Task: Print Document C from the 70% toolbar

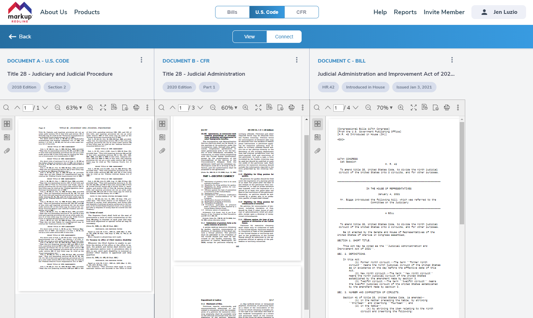Action: pyautogui.click(x=447, y=107)
